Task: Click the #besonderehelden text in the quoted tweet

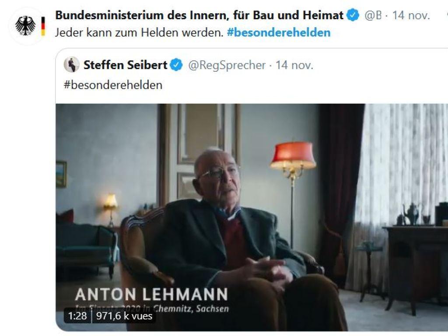Action: (x=113, y=85)
